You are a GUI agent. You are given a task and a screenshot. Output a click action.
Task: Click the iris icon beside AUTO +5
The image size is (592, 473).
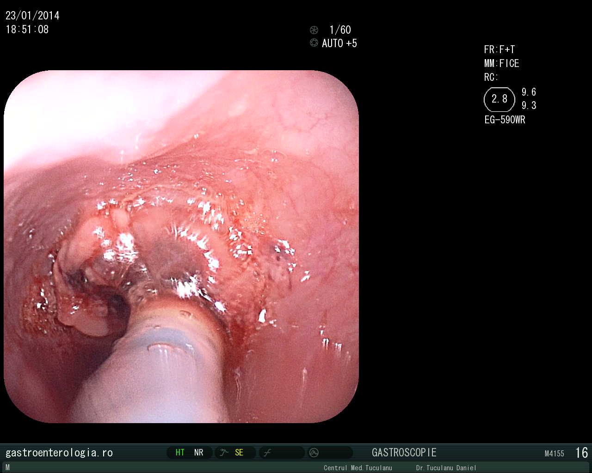coord(314,43)
